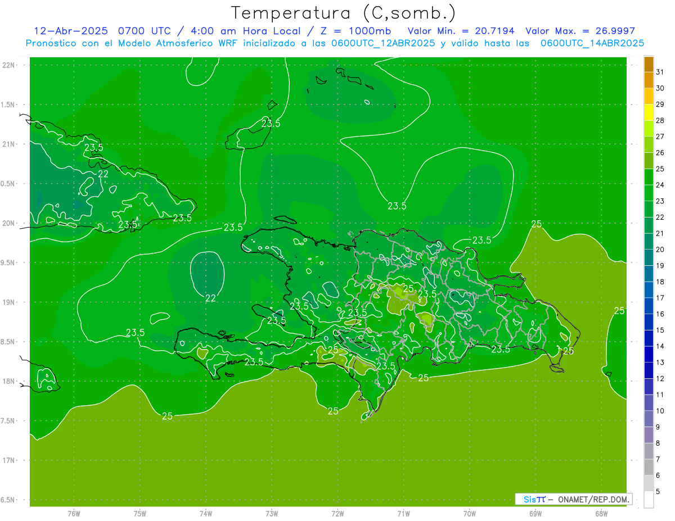Viewport: 675px width, 521px height.
Task: Click the legend value '15'
Action: click(x=660, y=330)
